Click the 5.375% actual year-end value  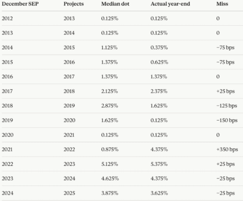point(159,164)
